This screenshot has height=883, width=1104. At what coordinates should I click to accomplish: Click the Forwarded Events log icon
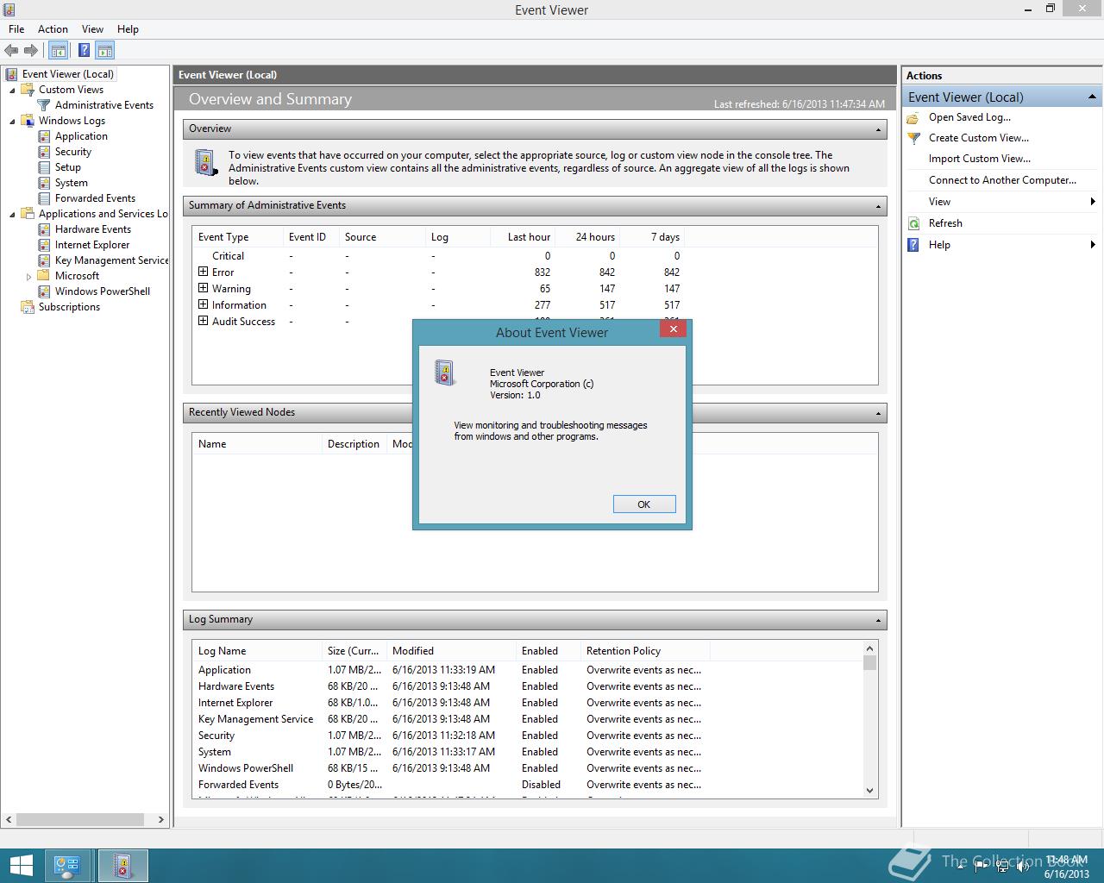[44, 198]
